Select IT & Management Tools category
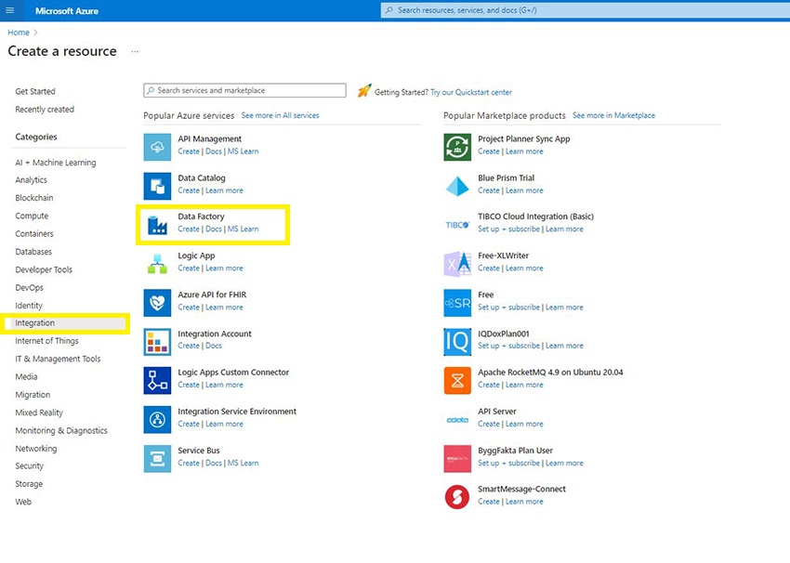The height and width of the screenshot is (563, 790). coord(58,359)
